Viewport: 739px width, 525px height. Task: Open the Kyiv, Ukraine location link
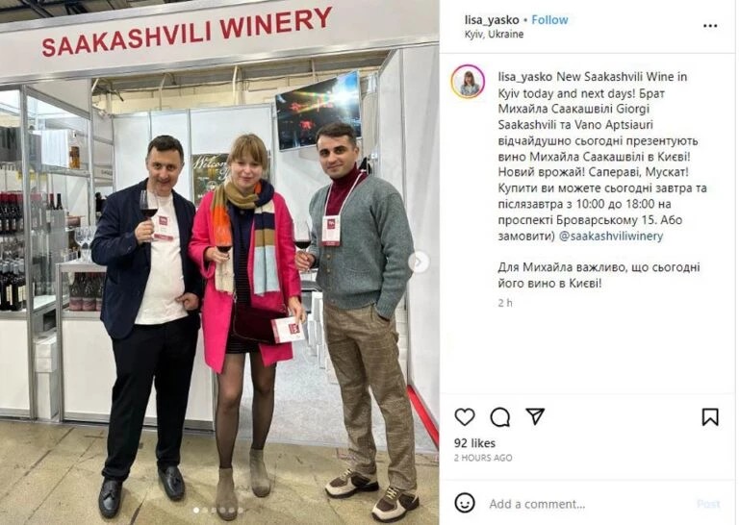tap(494, 34)
